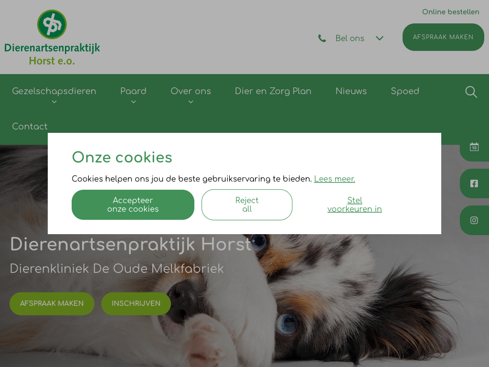Viewport: 489px width, 367px height.
Task: Click the Online bestellen link
Action: [451, 12]
